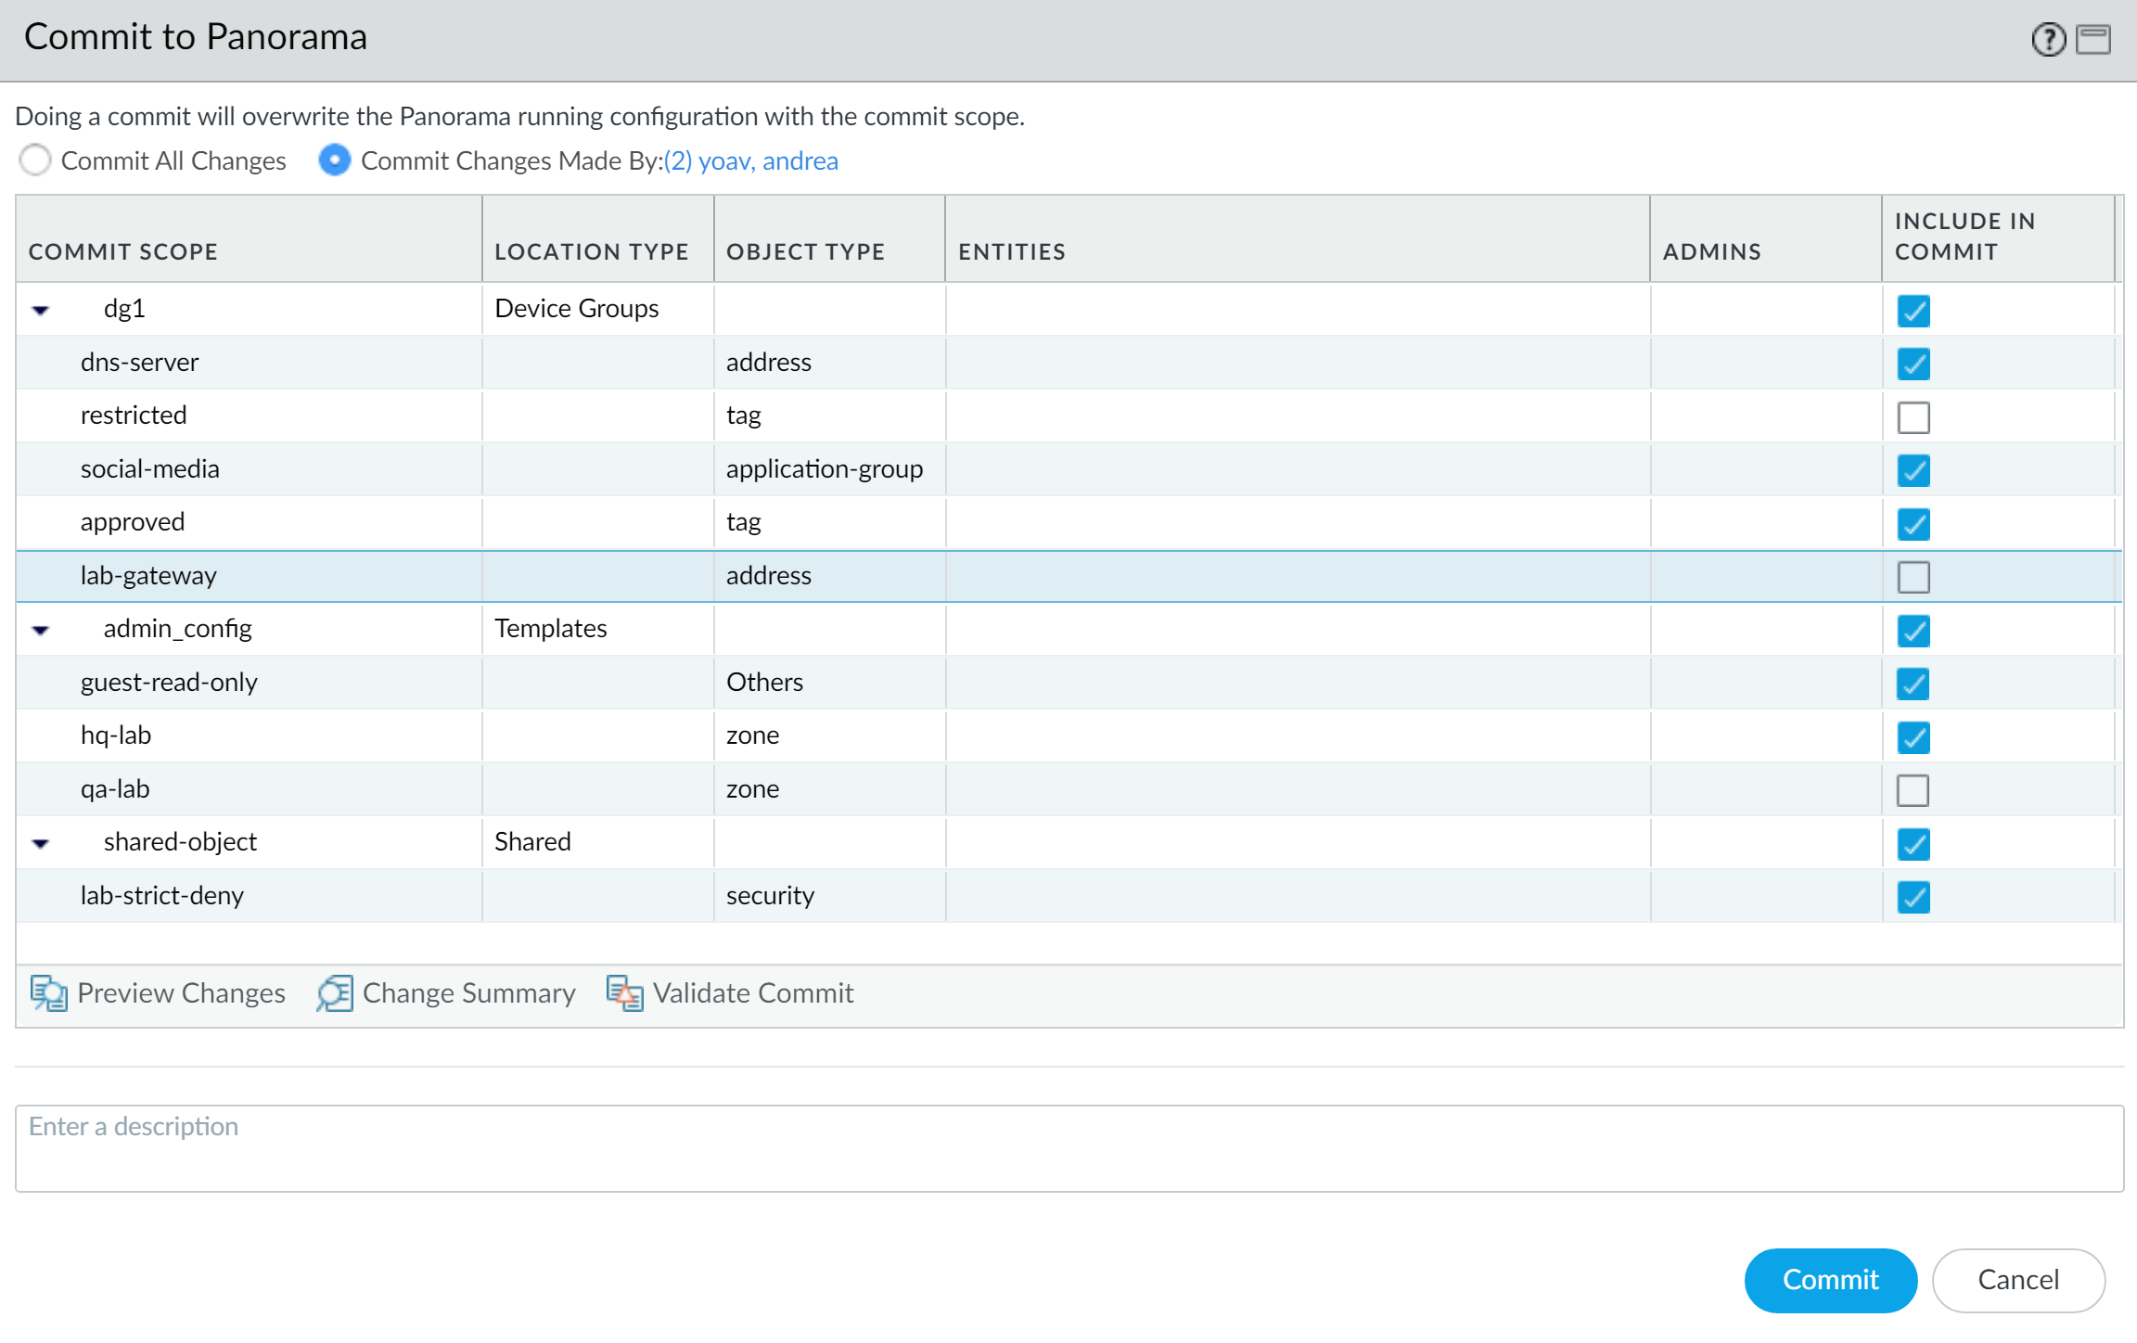This screenshot has height=1343, width=2137.
Task: Click the help question mark icon
Action: tap(2047, 40)
